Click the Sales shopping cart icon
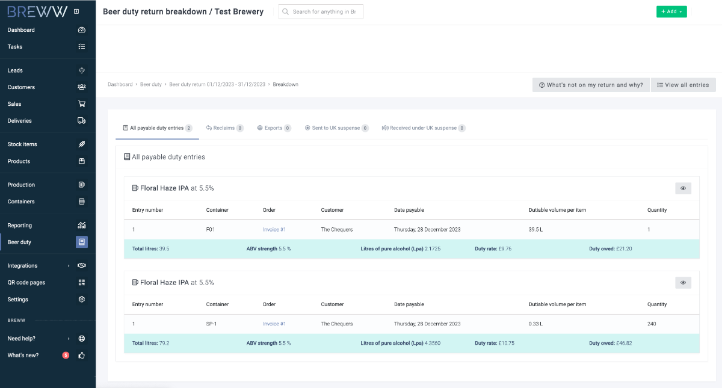Image resolution: width=722 pixels, height=388 pixels. click(x=82, y=104)
